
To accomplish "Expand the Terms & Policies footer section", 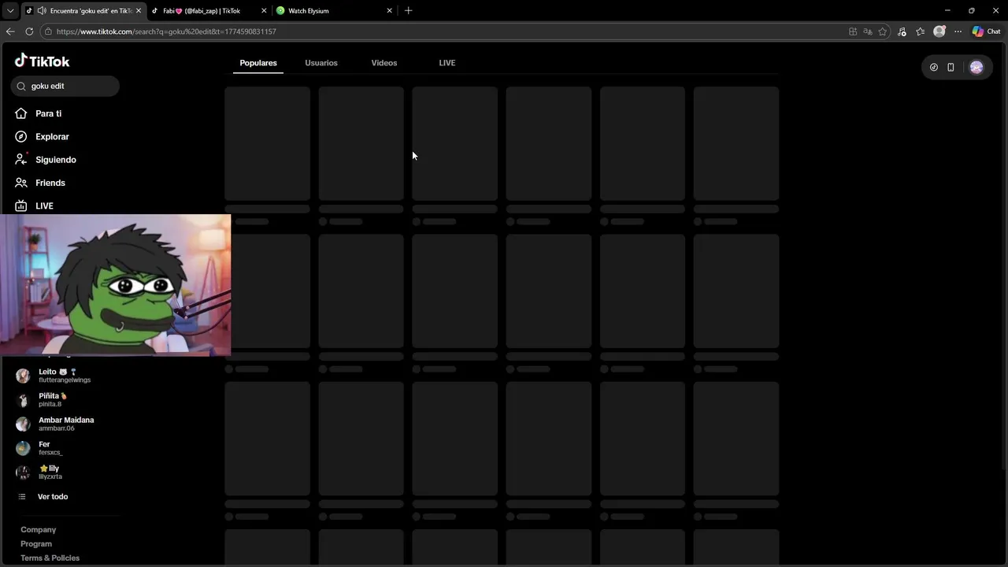I will click(x=50, y=558).
